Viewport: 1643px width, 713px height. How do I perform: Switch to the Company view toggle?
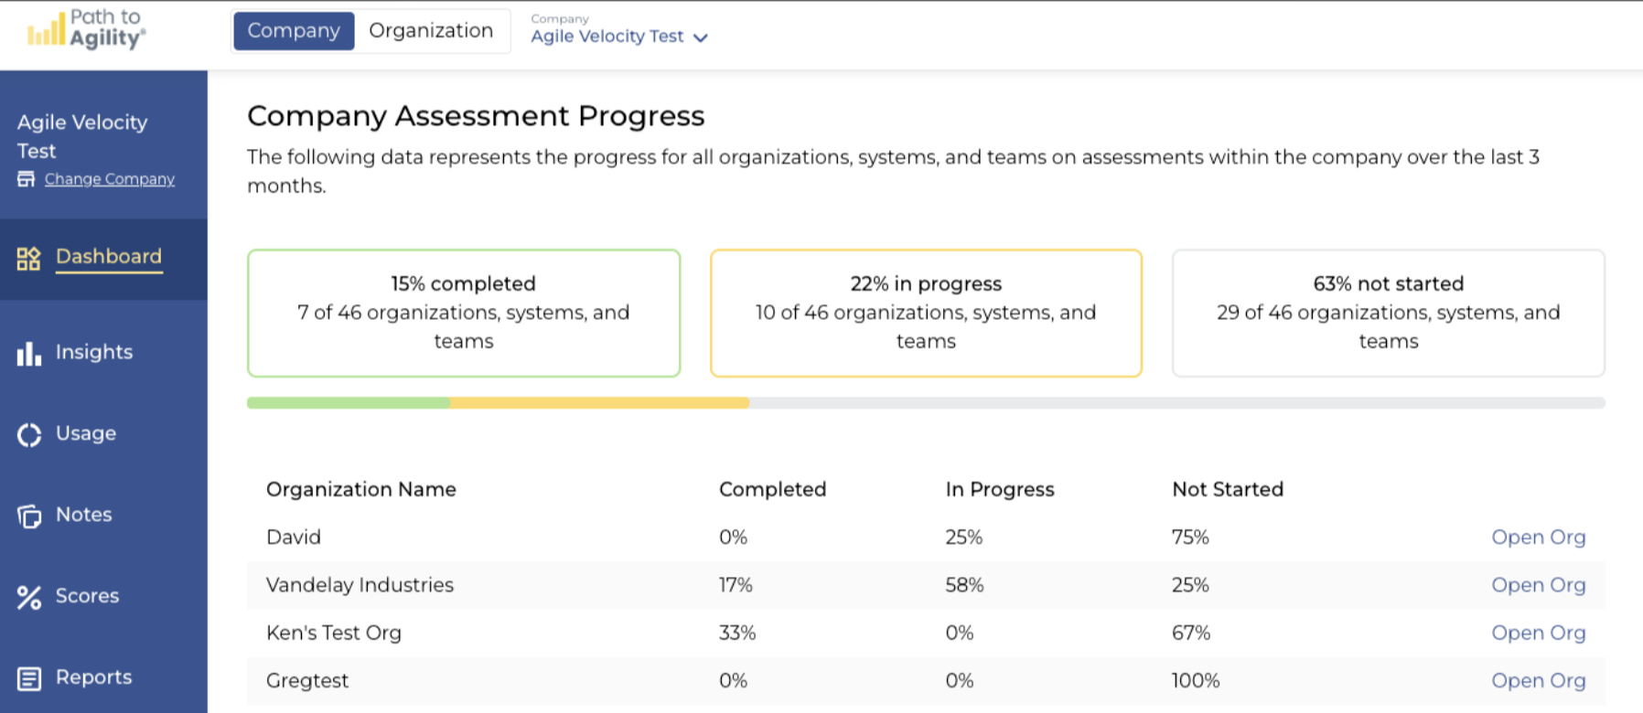[x=294, y=31]
